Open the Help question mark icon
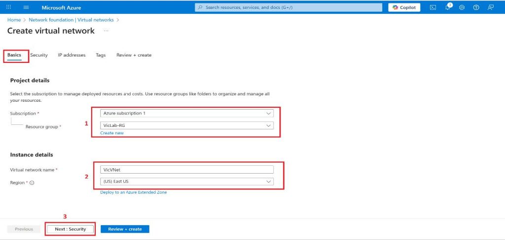This screenshot has height=240, width=505. 476,7
